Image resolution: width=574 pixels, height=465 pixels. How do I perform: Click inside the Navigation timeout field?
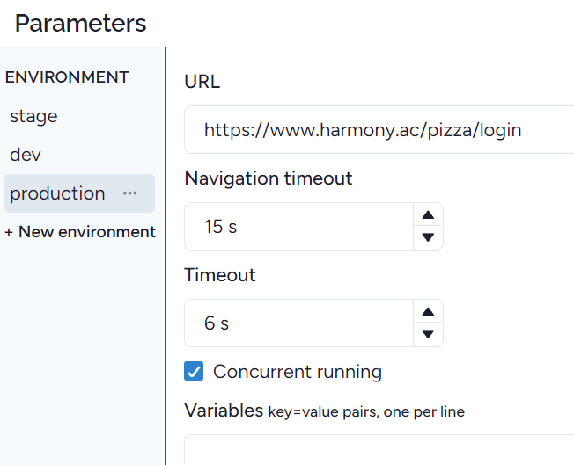(299, 226)
